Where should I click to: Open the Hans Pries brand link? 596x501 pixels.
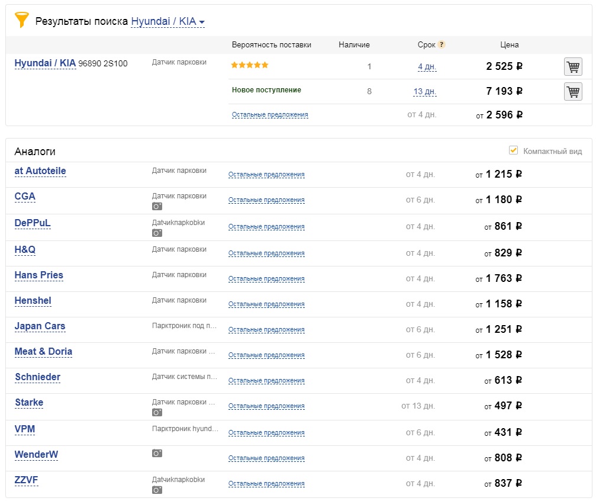click(39, 275)
